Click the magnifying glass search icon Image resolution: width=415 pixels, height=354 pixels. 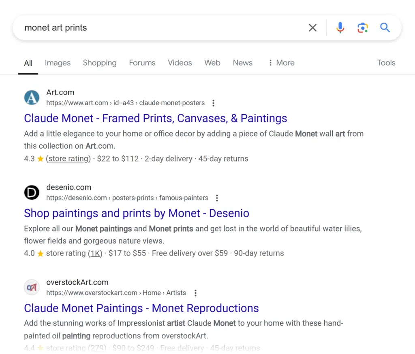tap(385, 28)
